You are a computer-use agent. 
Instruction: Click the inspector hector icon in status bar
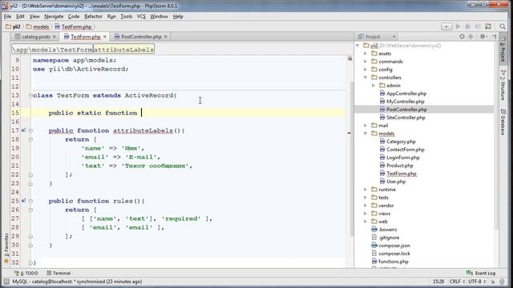503,282
